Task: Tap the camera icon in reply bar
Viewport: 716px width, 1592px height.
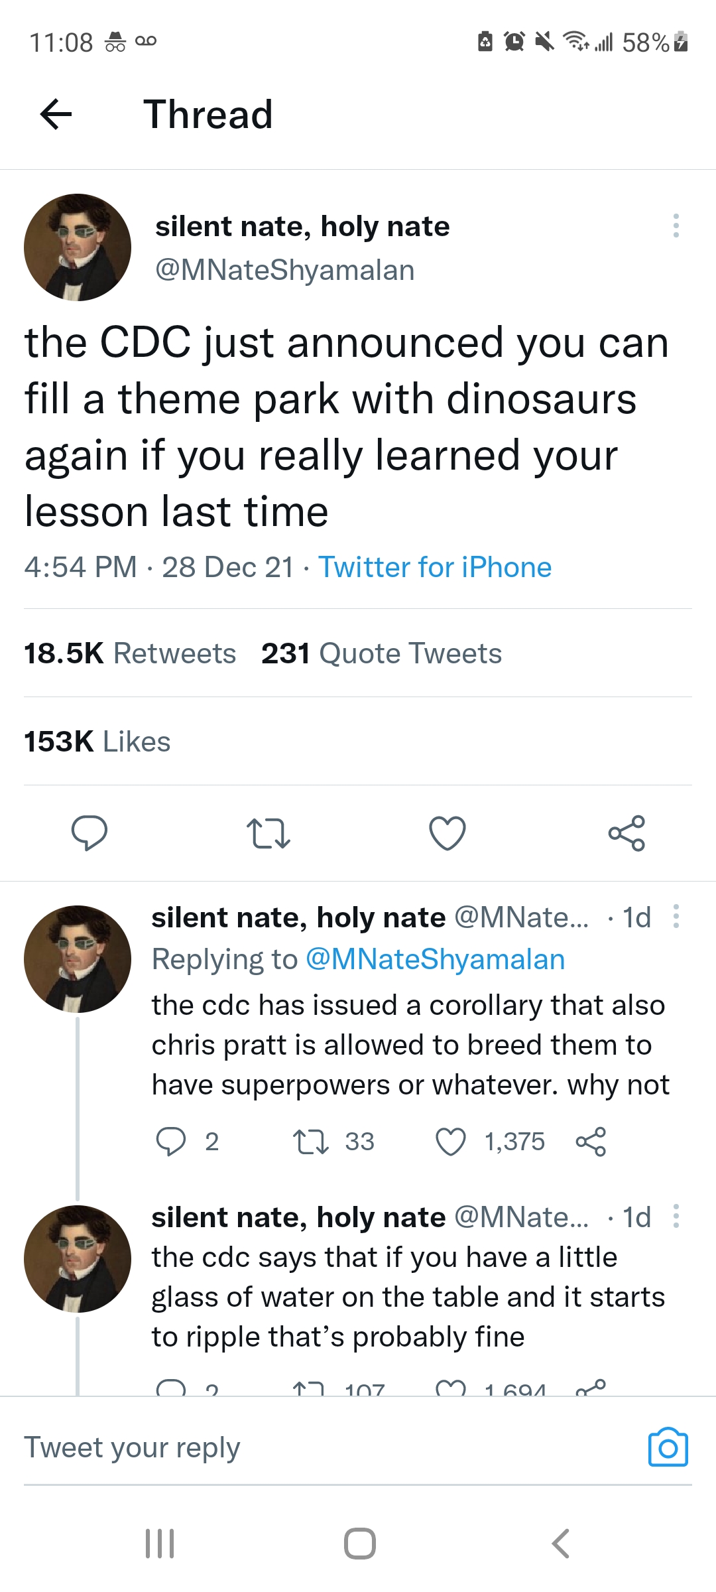Action: pyautogui.click(x=668, y=1447)
